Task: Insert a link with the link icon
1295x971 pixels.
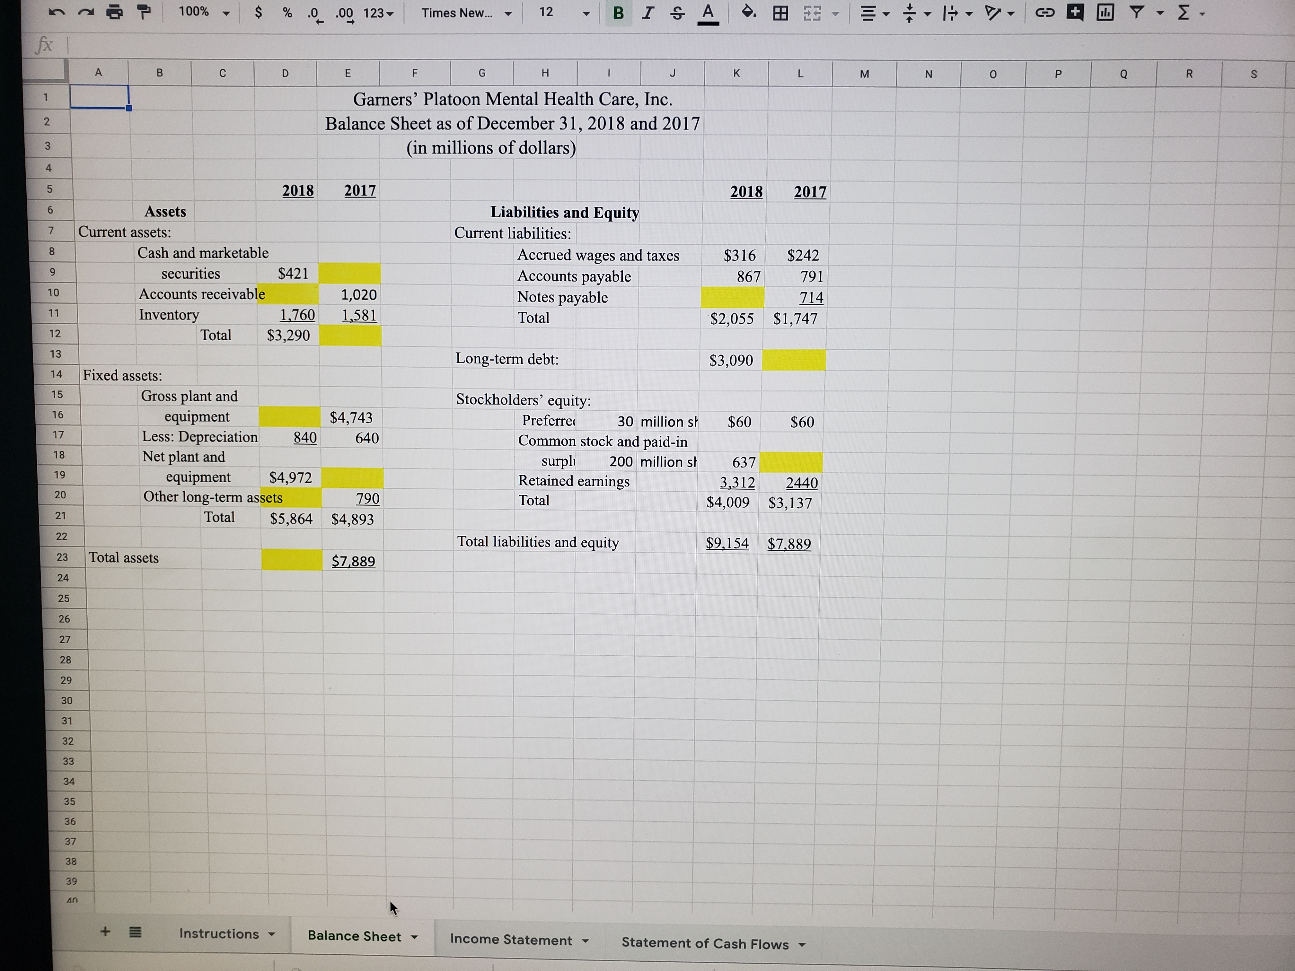Action: click(x=1044, y=12)
